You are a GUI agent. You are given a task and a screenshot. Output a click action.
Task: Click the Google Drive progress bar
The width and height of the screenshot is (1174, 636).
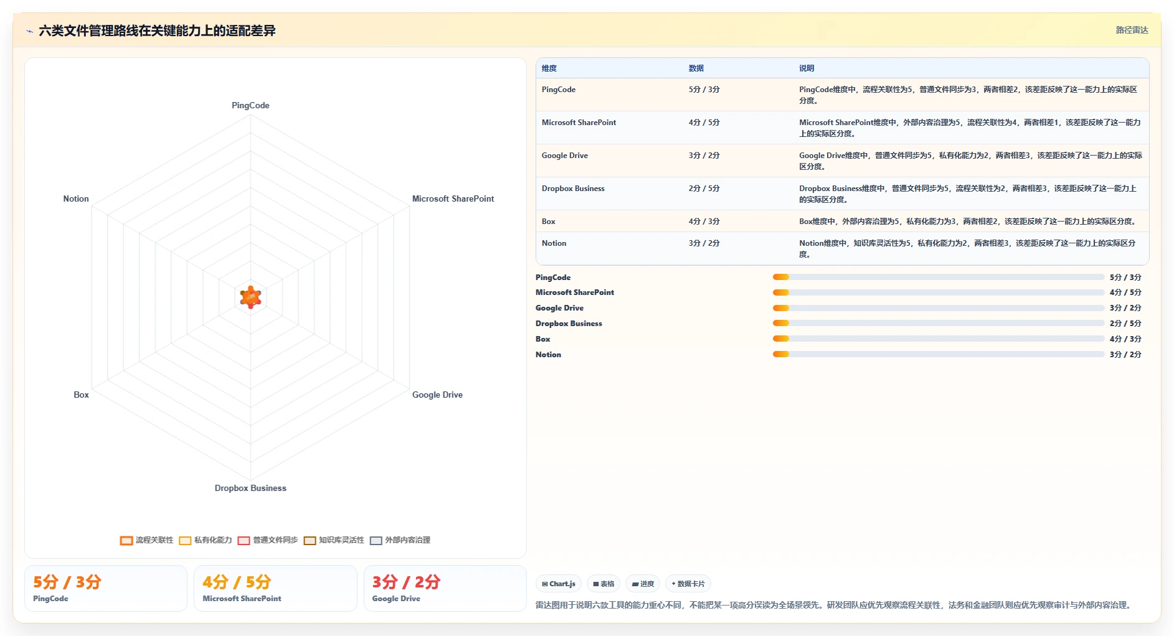pos(939,308)
